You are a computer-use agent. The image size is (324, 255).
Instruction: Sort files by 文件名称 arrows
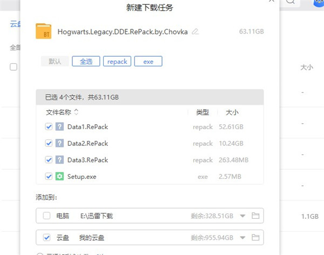(x=76, y=112)
